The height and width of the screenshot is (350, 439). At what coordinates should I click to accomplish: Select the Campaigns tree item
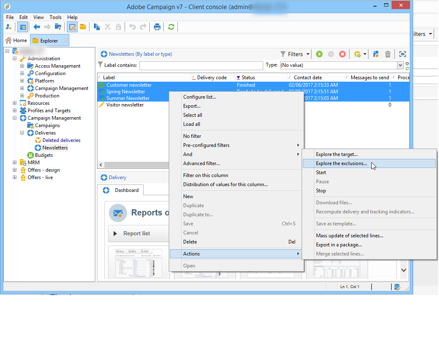tap(47, 125)
